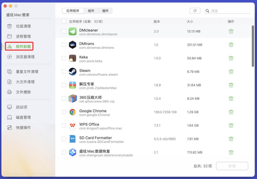Click the 卸载 button at bottom right

click(232, 166)
